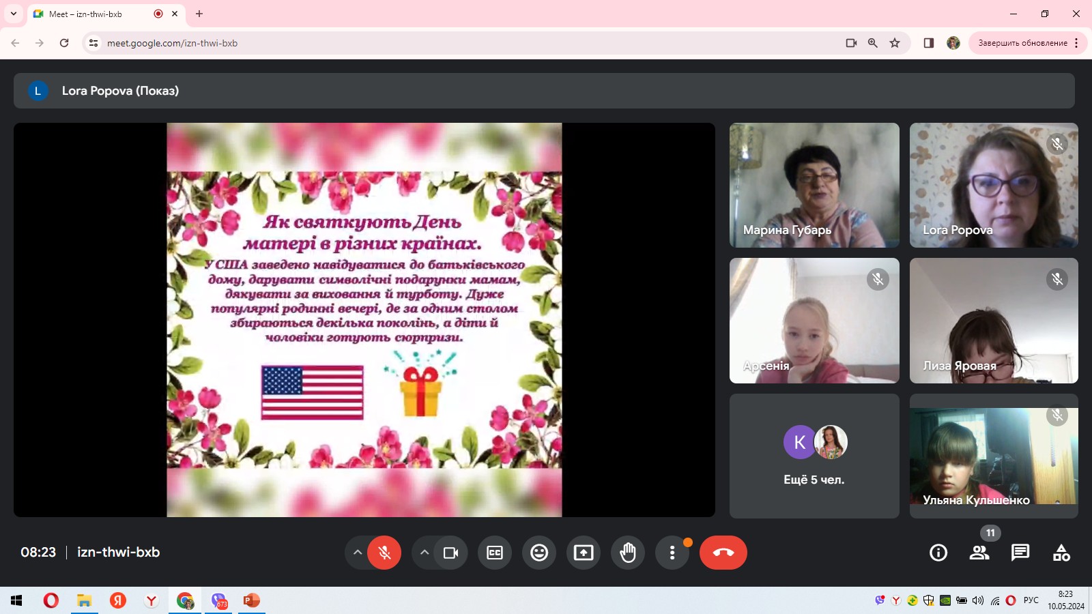Open the in-call chat panel
The image size is (1092, 614).
pos(1020,553)
